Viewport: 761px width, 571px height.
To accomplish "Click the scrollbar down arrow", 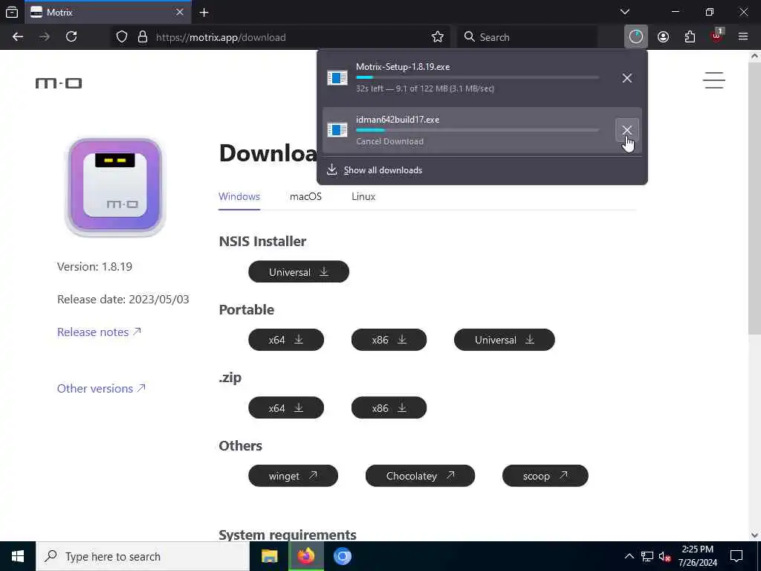I will [x=754, y=535].
